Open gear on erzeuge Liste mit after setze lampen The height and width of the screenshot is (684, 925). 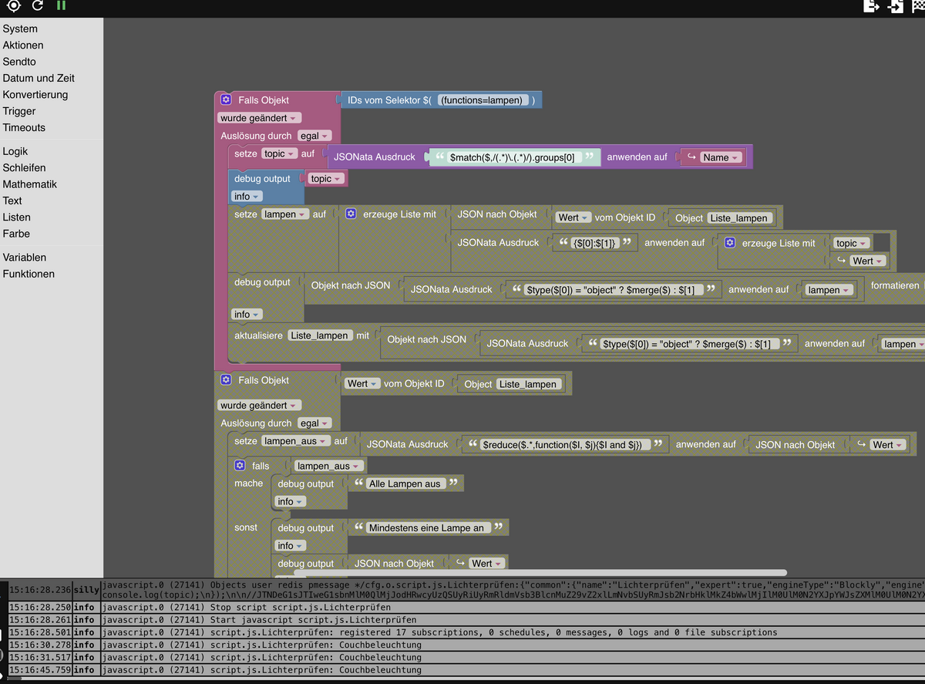point(351,214)
